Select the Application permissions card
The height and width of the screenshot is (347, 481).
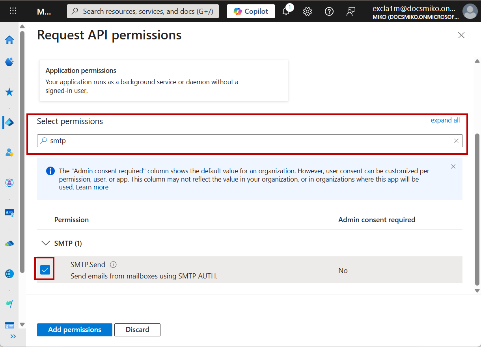[x=164, y=80]
